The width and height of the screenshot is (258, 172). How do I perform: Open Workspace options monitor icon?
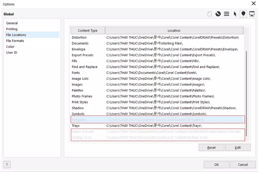point(252,14)
